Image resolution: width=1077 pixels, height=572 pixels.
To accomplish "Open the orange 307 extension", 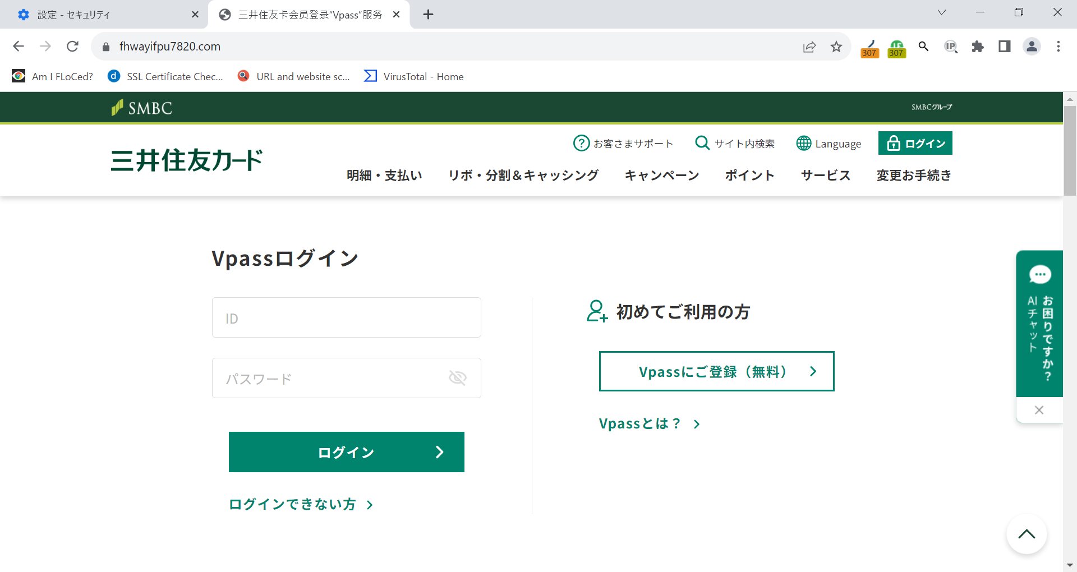I will 869,48.
